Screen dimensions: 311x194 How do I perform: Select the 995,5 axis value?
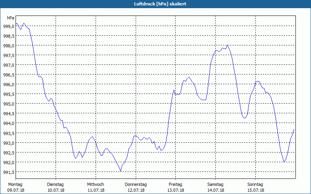(x=9, y=94)
